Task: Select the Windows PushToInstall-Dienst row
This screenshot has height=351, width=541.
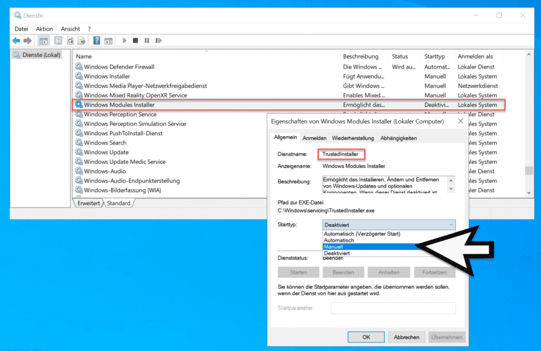Action: pyautogui.click(x=171, y=133)
